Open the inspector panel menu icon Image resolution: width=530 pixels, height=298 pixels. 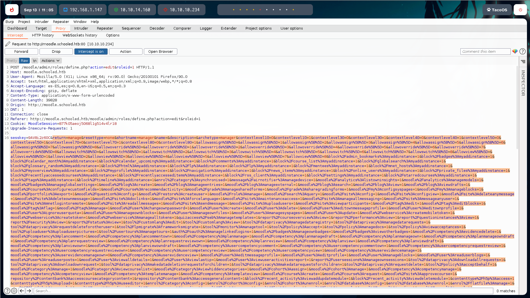[x=523, y=62]
